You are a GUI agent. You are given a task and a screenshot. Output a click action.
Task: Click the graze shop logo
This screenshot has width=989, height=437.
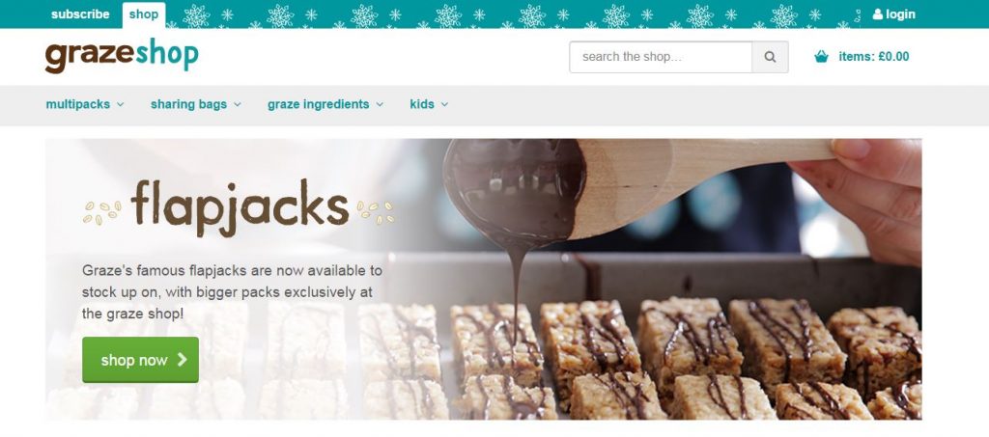122,55
